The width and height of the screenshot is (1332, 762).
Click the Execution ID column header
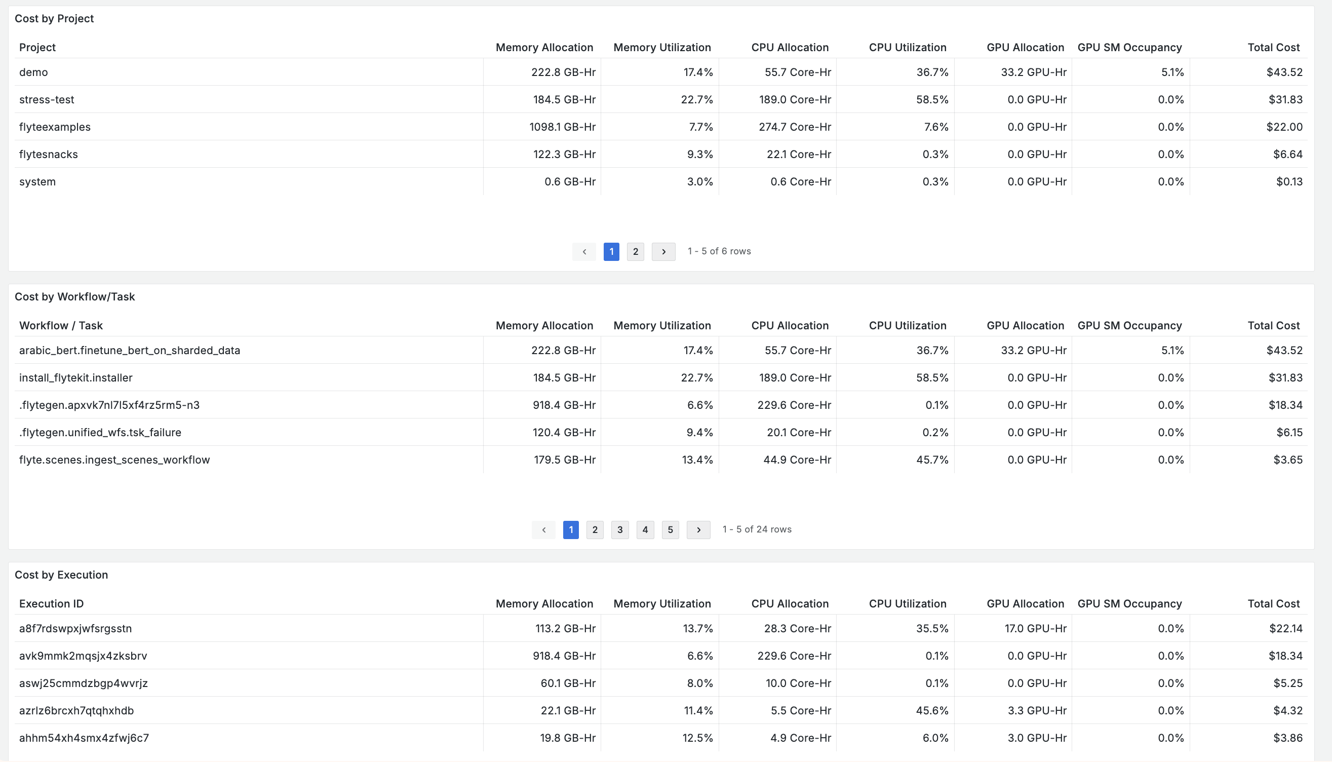[x=51, y=603]
